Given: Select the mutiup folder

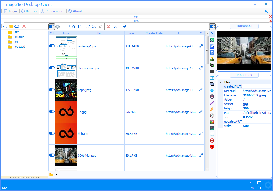Looking at the screenshot, I should coord(20,37).
